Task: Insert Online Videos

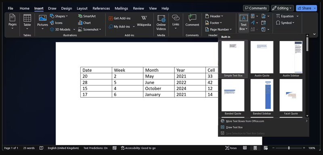Action: tap(161, 23)
